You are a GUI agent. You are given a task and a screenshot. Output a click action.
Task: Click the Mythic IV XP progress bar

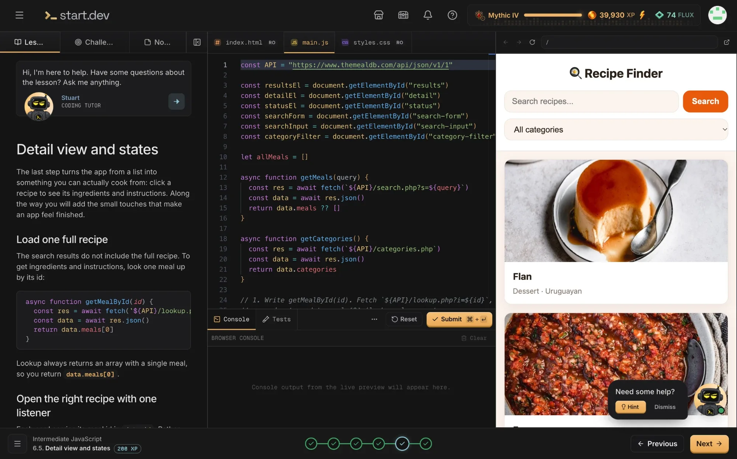coord(553,15)
